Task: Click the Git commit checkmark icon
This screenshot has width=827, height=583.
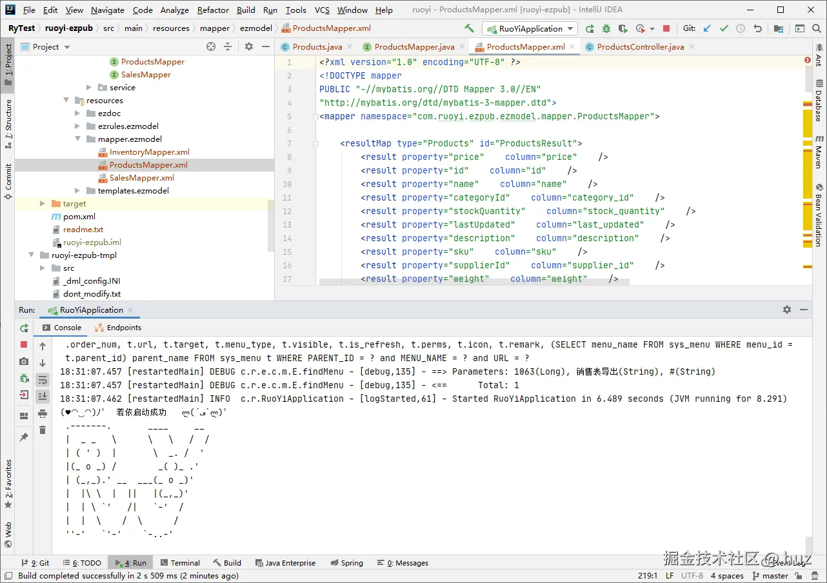Action: tap(724, 28)
